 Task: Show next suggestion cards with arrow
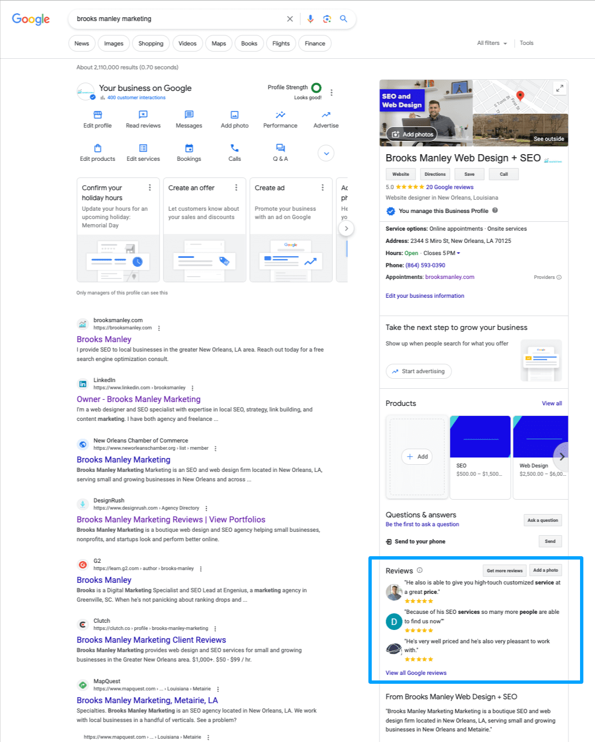(x=346, y=228)
